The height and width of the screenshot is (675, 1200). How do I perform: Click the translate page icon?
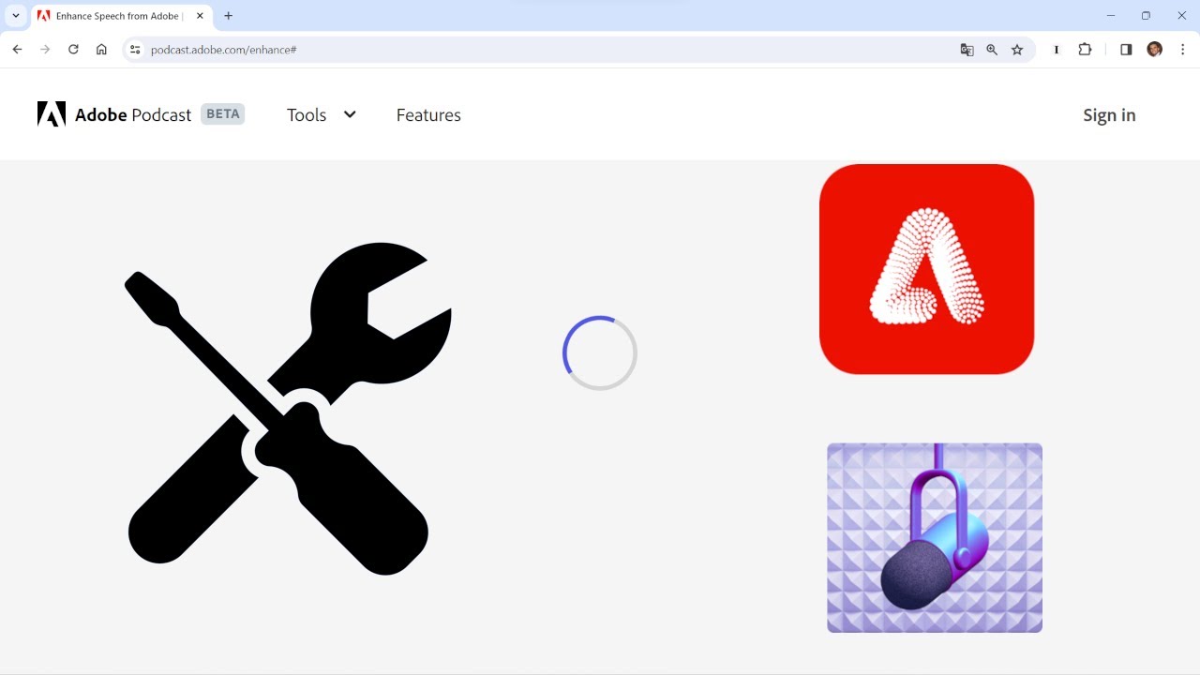coord(967,50)
